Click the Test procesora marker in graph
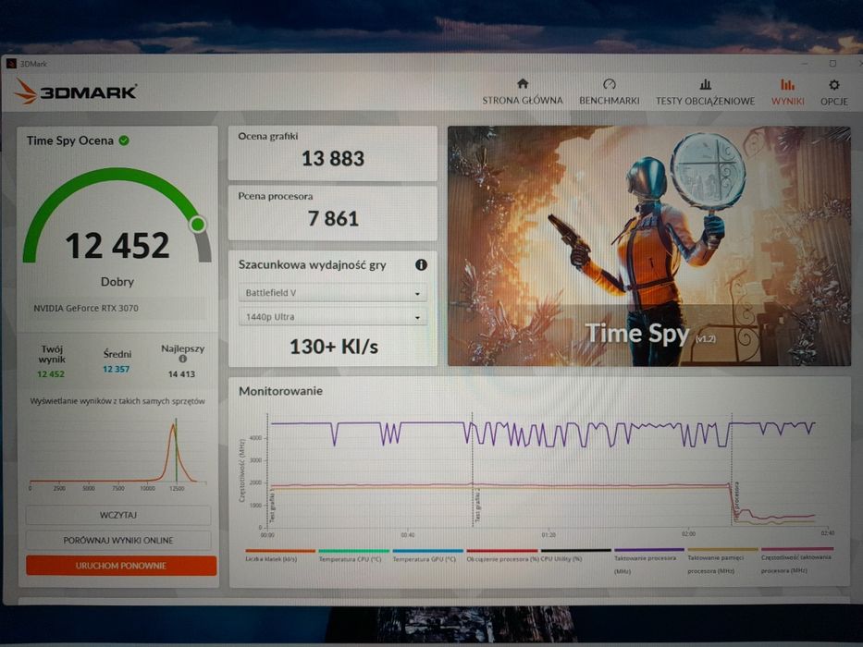863x647 pixels. pos(737,502)
